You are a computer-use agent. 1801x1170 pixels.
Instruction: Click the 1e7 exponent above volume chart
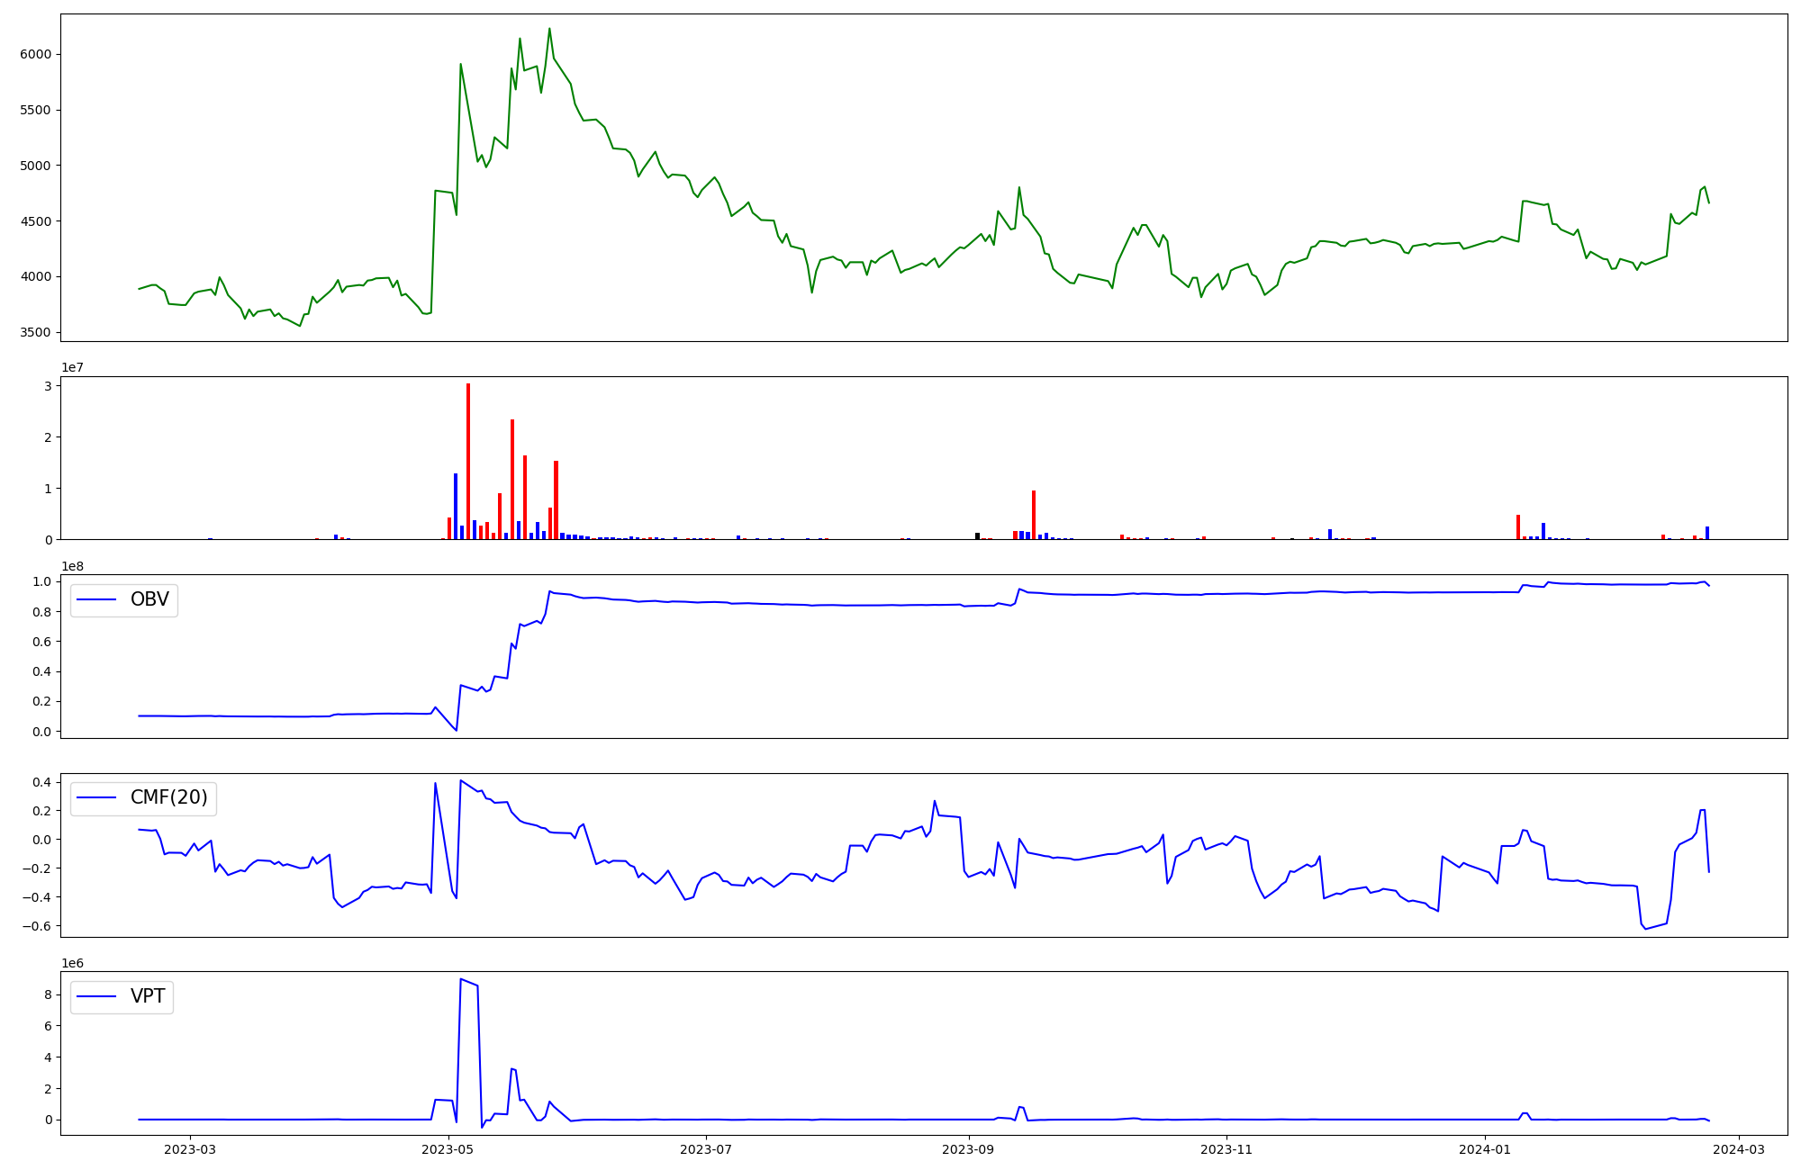(73, 367)
